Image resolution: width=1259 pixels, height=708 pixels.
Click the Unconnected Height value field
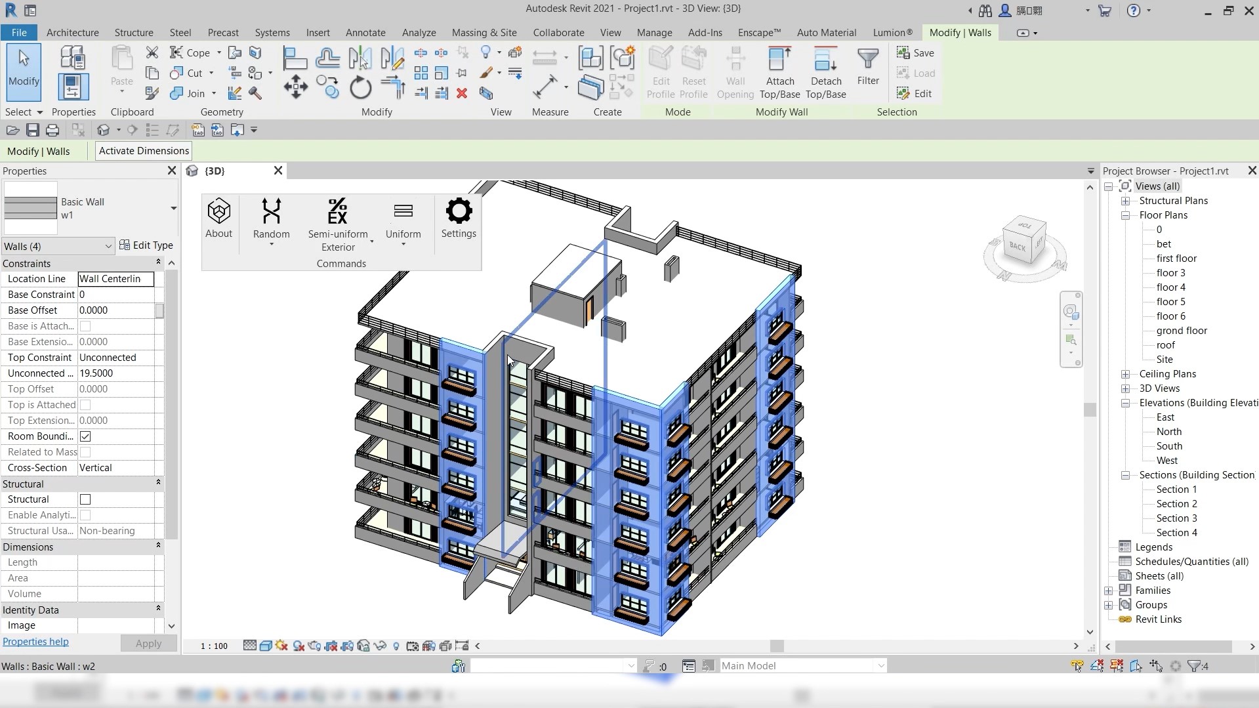(116, 373)
